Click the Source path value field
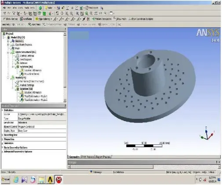 tap(42, 114)
